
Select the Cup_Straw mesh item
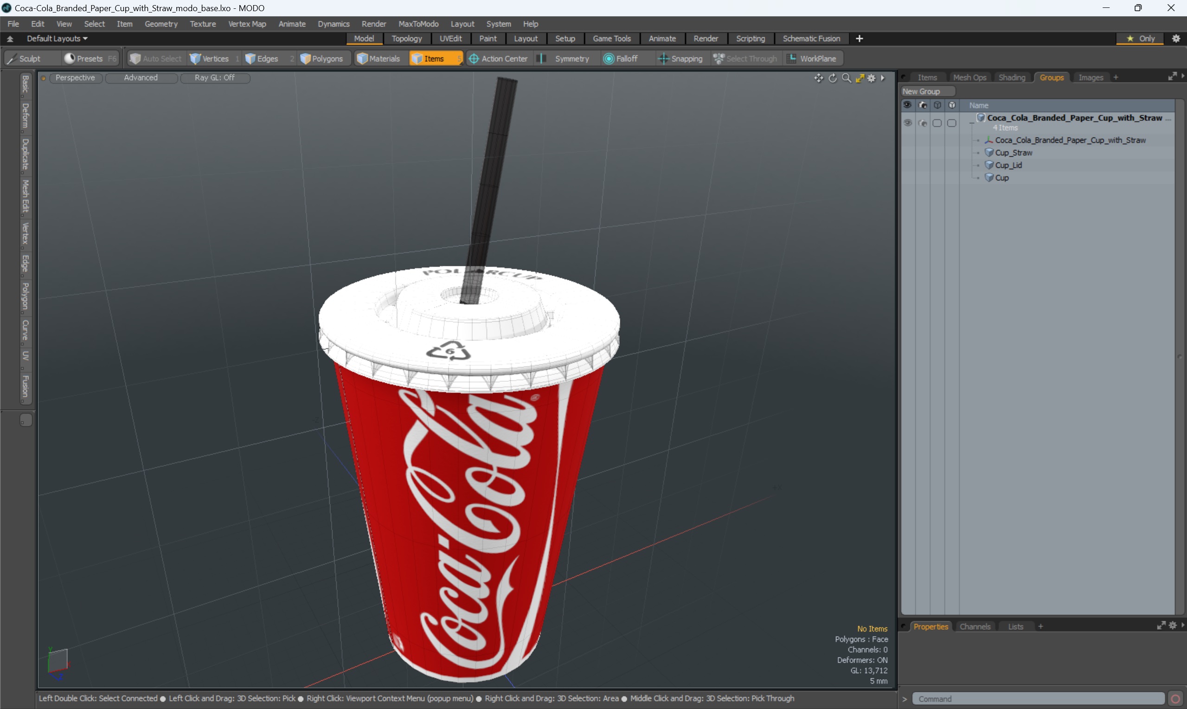coord(1014,152)
